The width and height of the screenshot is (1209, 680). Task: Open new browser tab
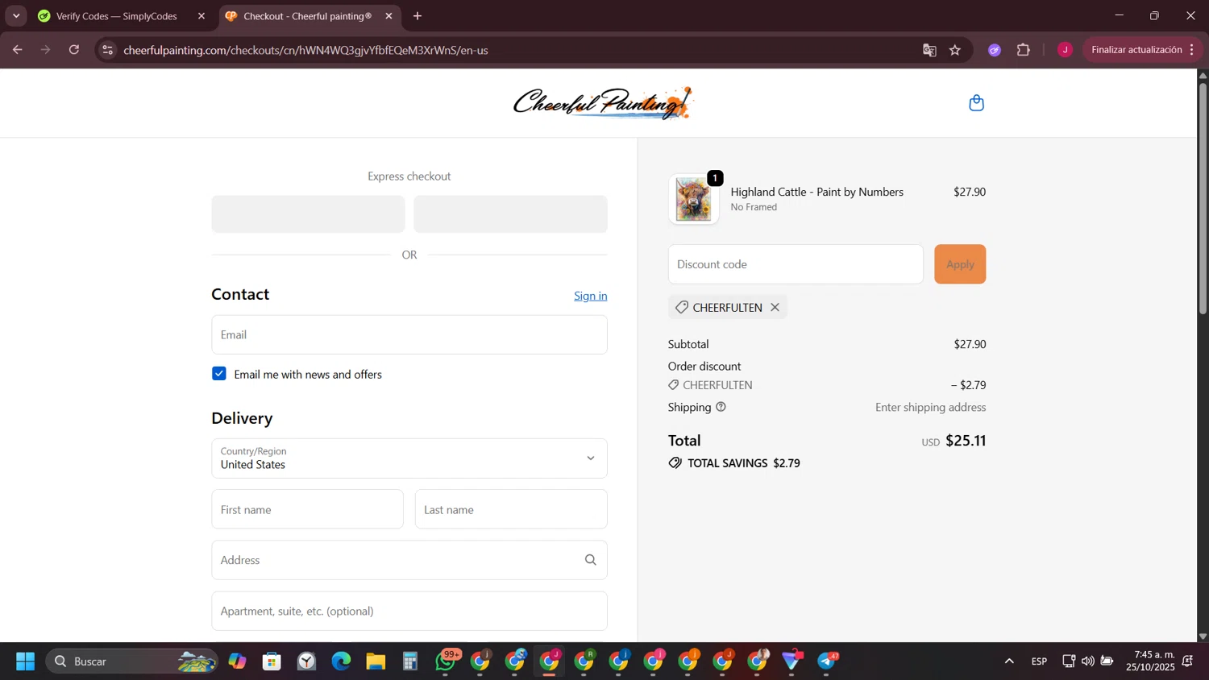[418, 16]
